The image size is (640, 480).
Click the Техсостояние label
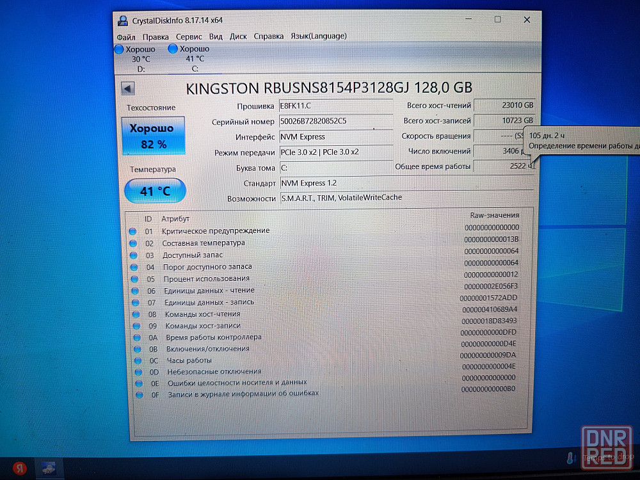pyautogui.click(x=151, y=108)
